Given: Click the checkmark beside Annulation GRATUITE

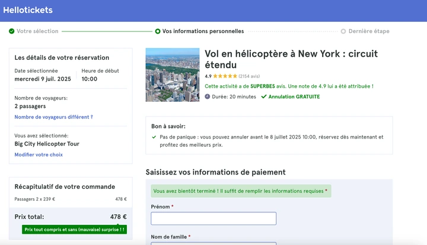Looking at the screenshot, I should (264, 96).
